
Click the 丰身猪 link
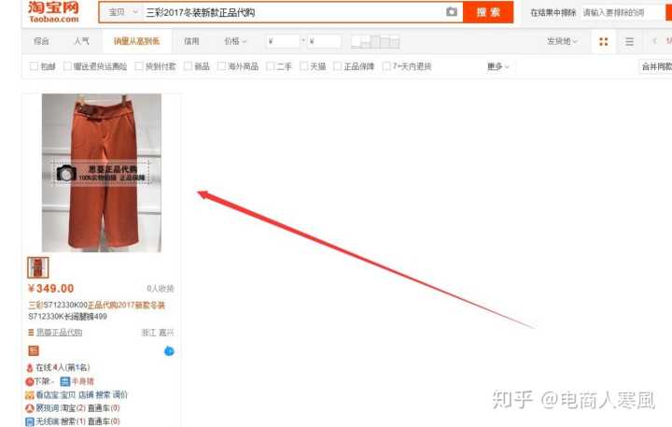(83, 381)
